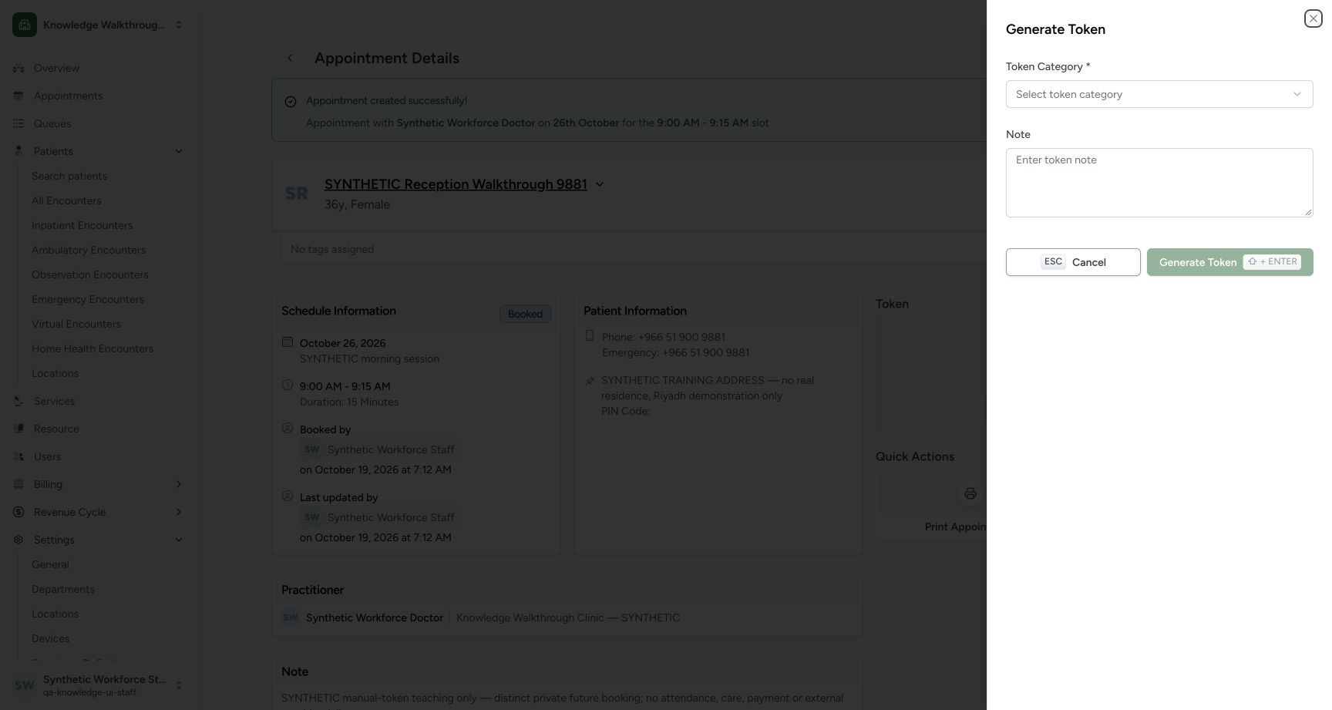Click the Services icon
The width and height of the screenshot is (1332, 710).
click(x=18, y=401)
